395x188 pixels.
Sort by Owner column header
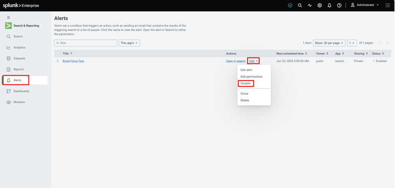click(322, 54)
